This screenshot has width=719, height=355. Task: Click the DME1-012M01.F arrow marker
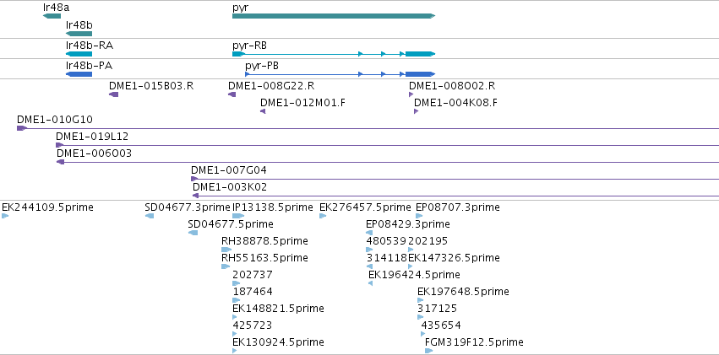263,111
